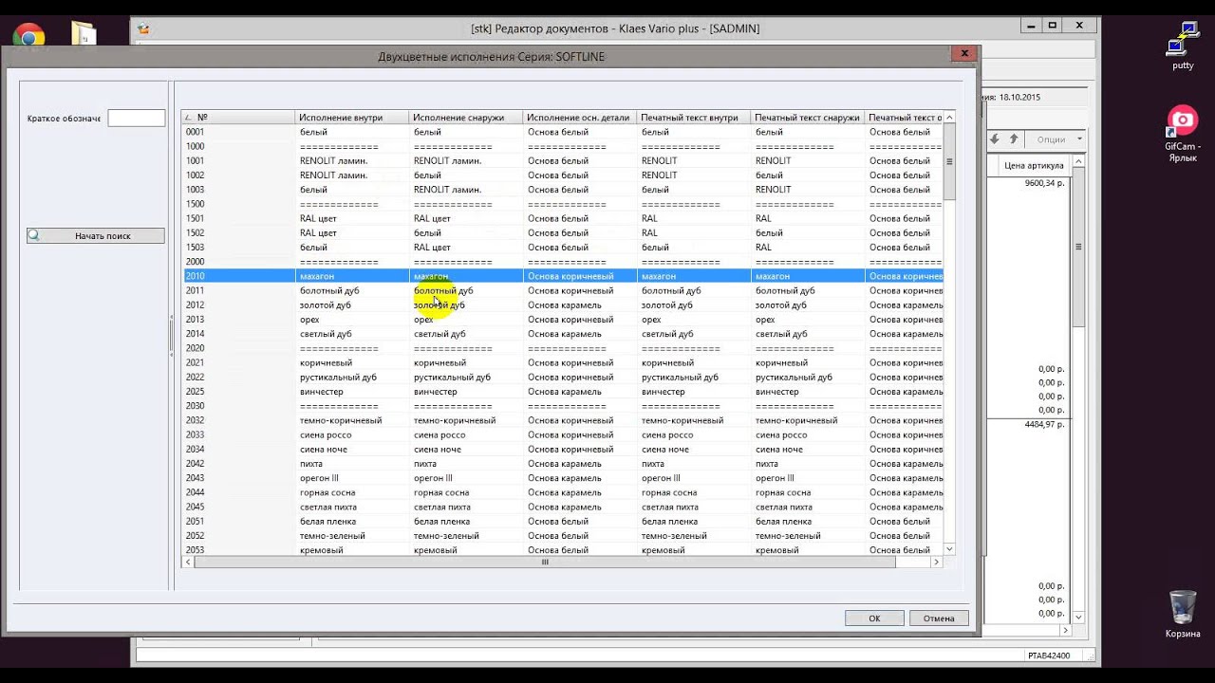Select row number 1003

click(563, 190)
